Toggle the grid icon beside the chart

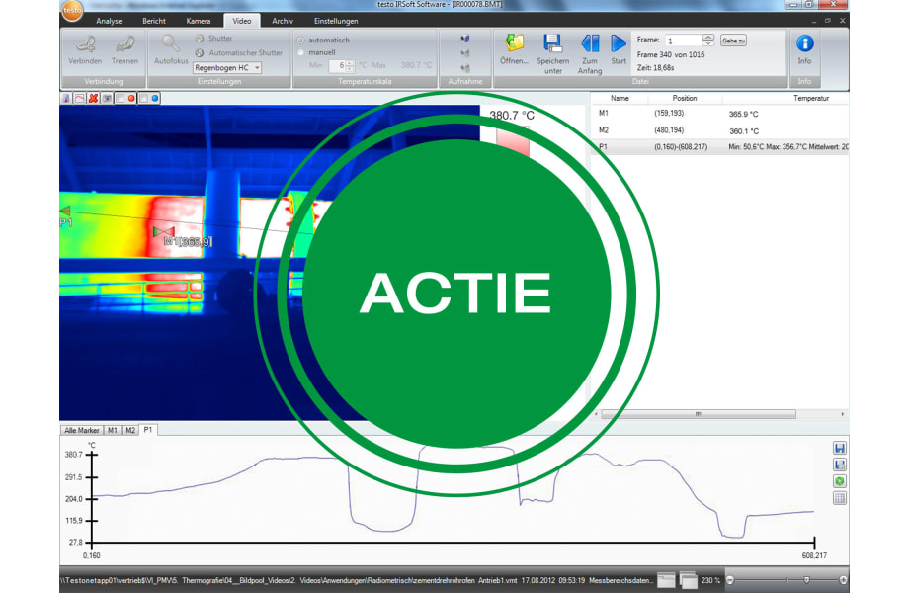coord(840,498)
